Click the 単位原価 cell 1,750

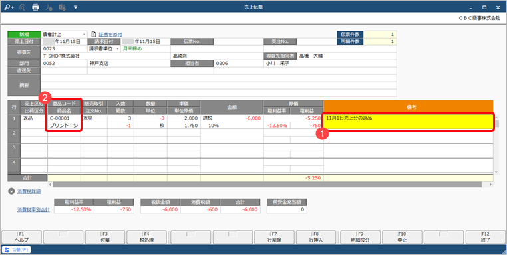tap(184, 126)
